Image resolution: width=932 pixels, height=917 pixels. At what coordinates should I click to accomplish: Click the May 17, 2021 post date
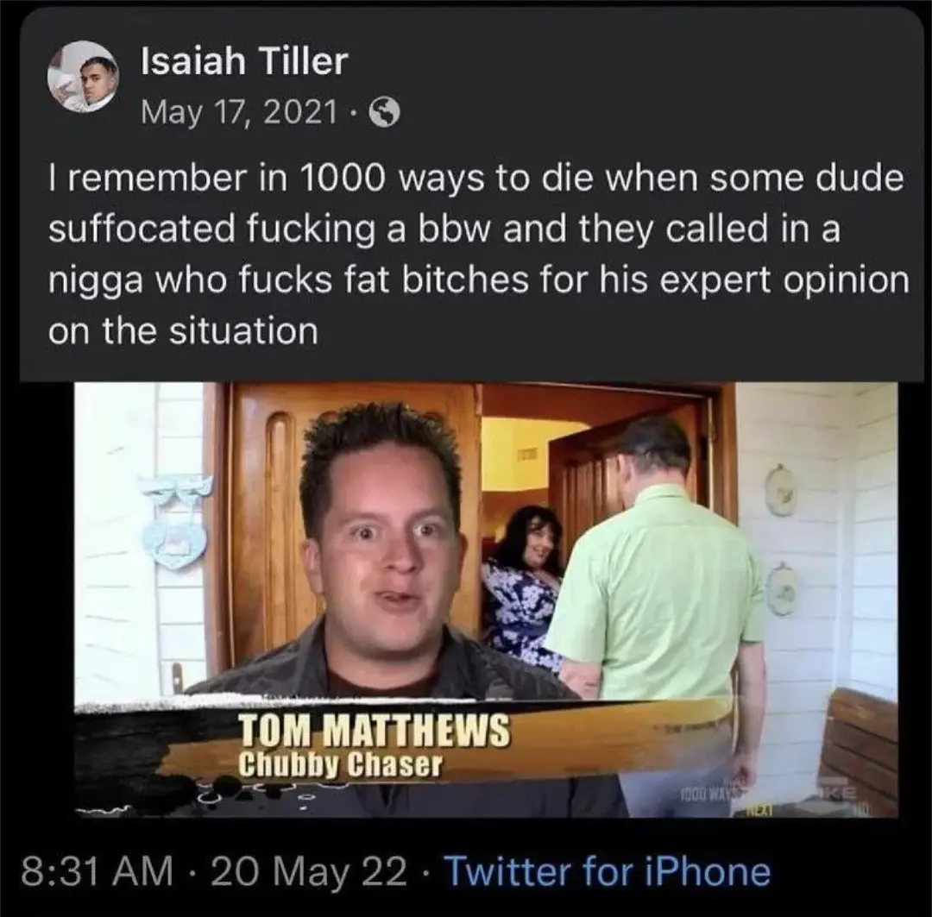tap(239, 112)
